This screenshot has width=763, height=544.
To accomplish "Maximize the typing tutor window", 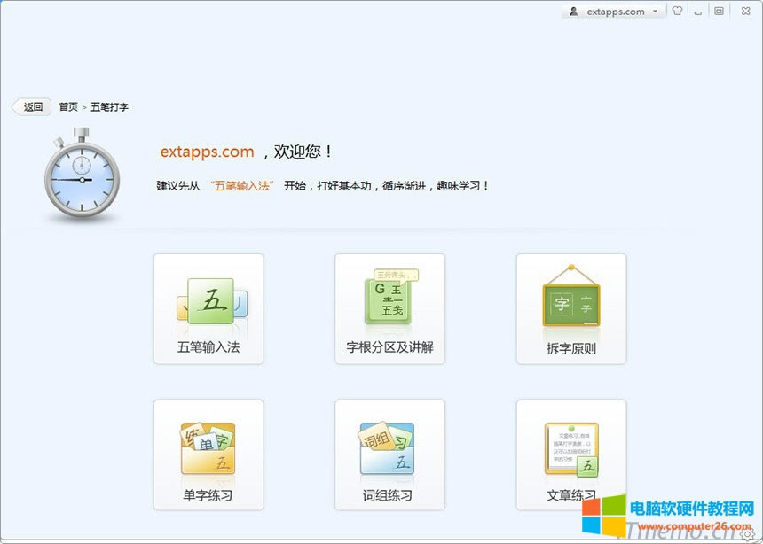I will (719, 12).
